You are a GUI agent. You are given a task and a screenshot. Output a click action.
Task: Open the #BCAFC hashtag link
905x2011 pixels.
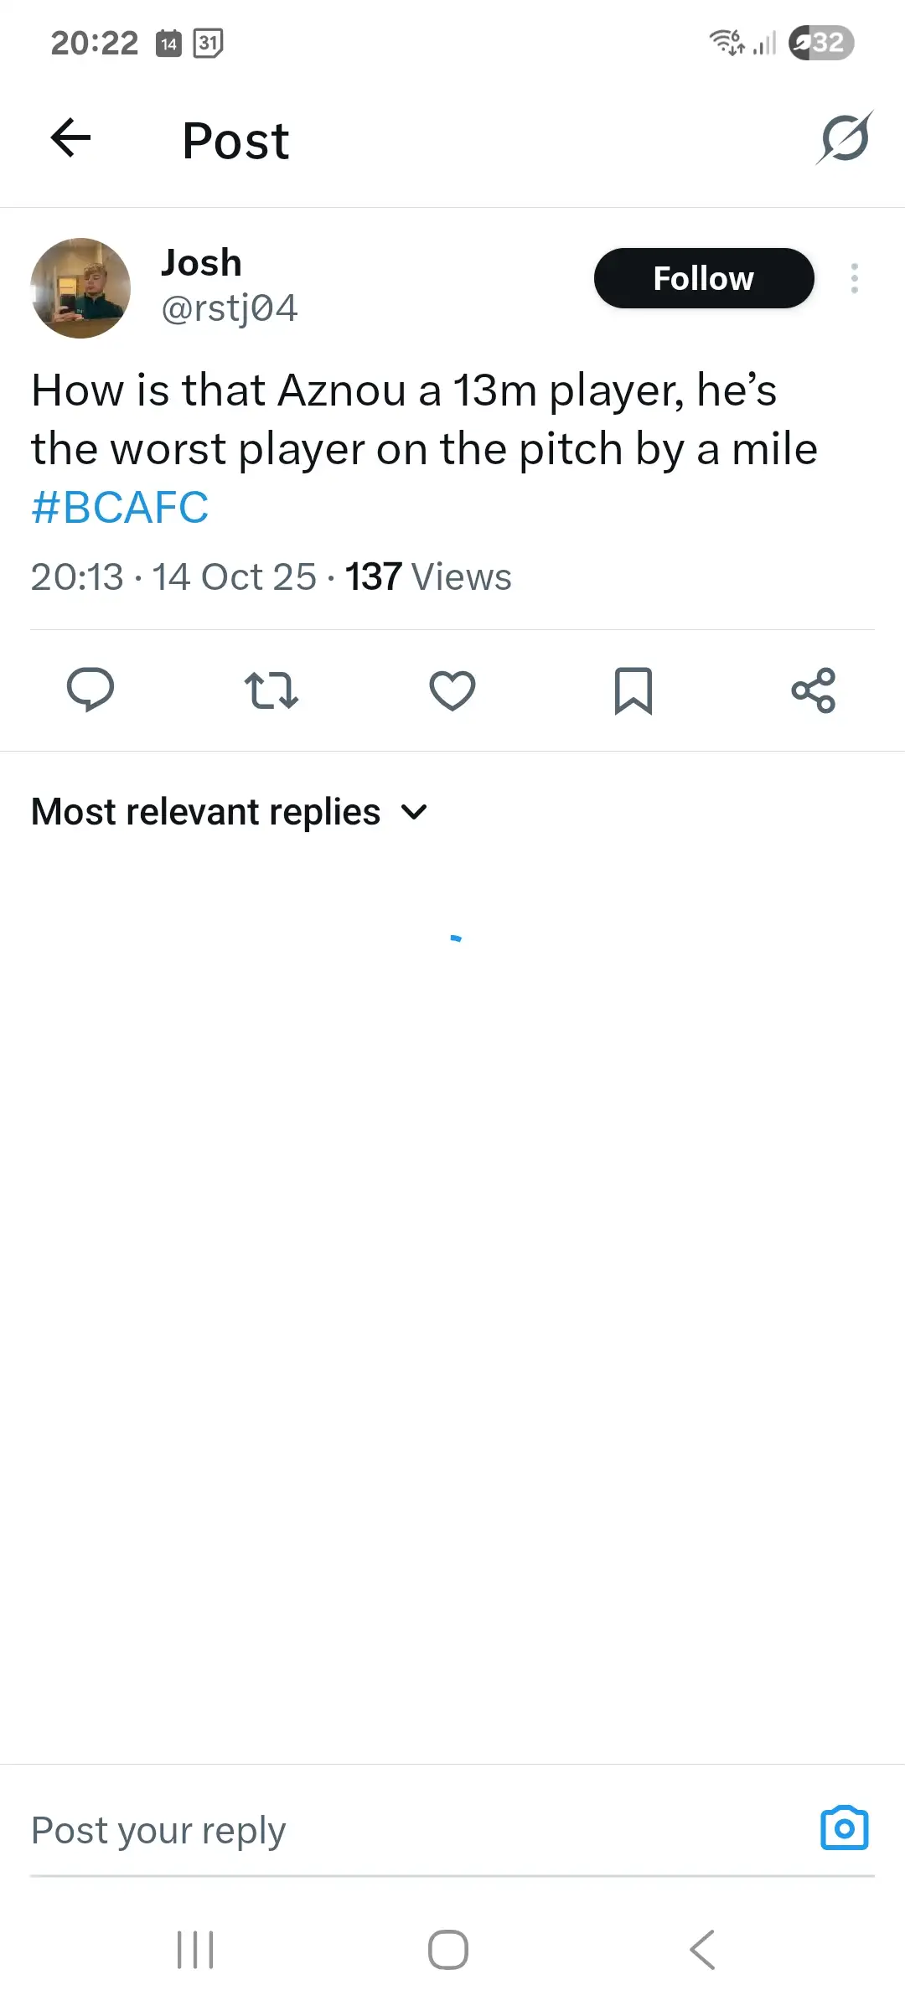(120, 508)
